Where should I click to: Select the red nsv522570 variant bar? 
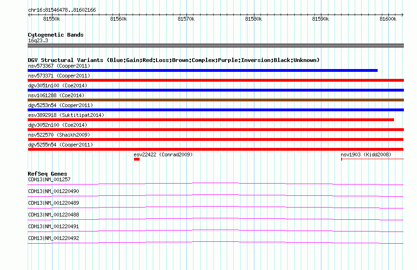[216, 139]
